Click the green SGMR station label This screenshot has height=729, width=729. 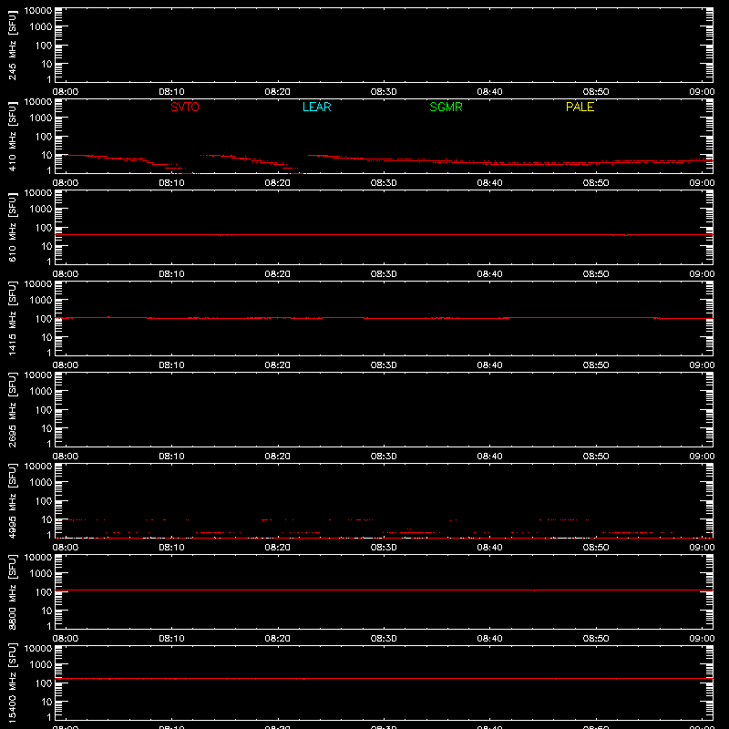coord(446,107)
